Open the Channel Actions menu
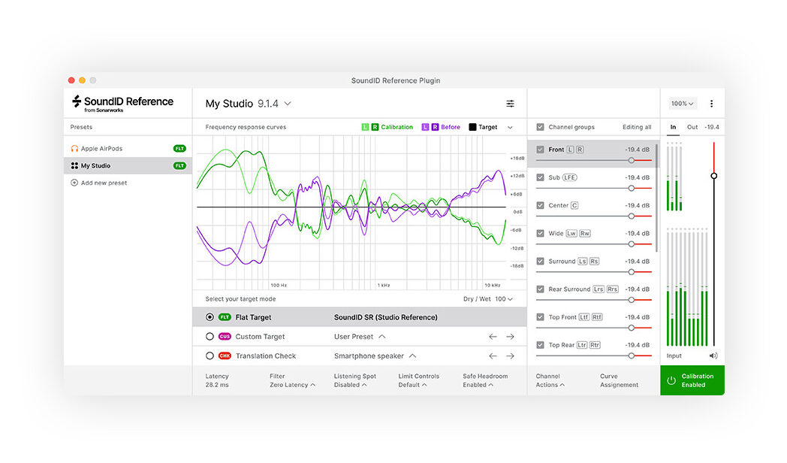 point(550,380)
